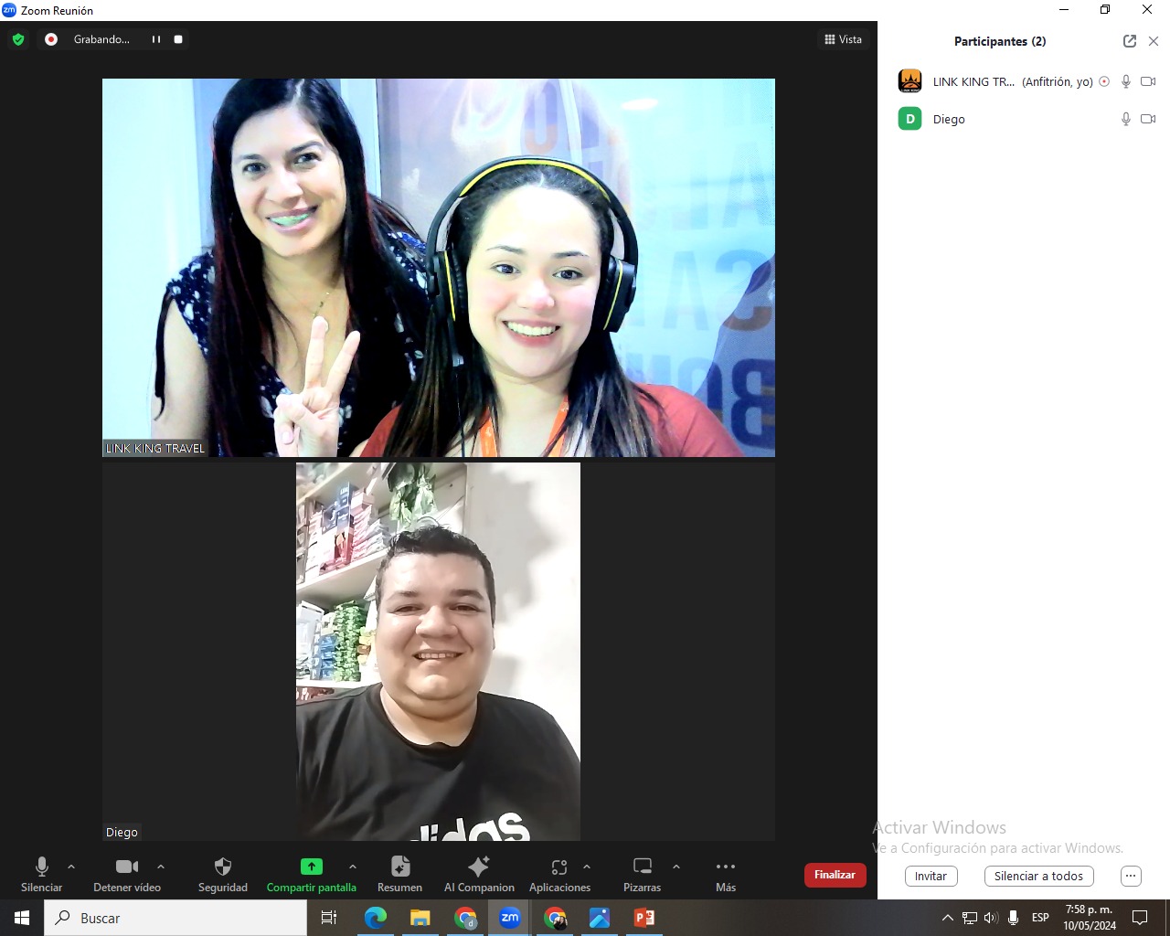
Task: Open the Vista layout menu
Action: coord(843,39)
